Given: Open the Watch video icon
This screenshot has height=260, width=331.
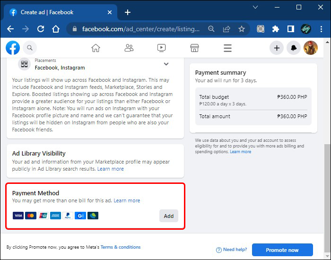Looking at the screenshot, I should [x=162, y=48].
